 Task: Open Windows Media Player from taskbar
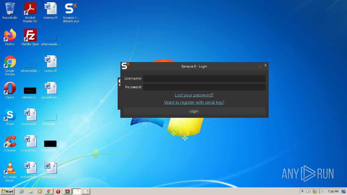point(40,191)
